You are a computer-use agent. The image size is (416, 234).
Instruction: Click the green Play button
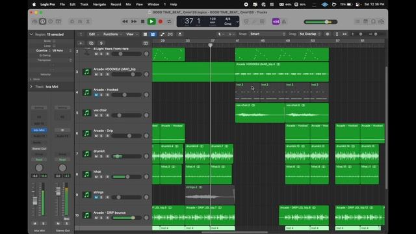[x=151, y=21]
